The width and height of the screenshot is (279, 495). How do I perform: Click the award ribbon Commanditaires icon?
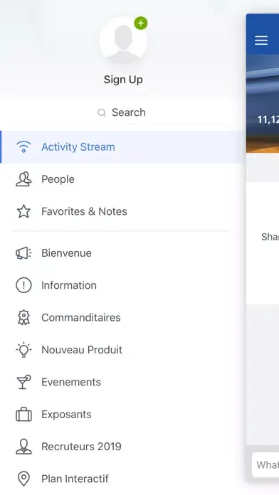23,318
